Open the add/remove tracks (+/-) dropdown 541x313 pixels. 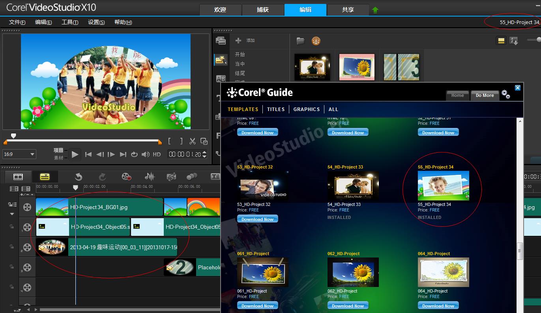tap(27, 194)
